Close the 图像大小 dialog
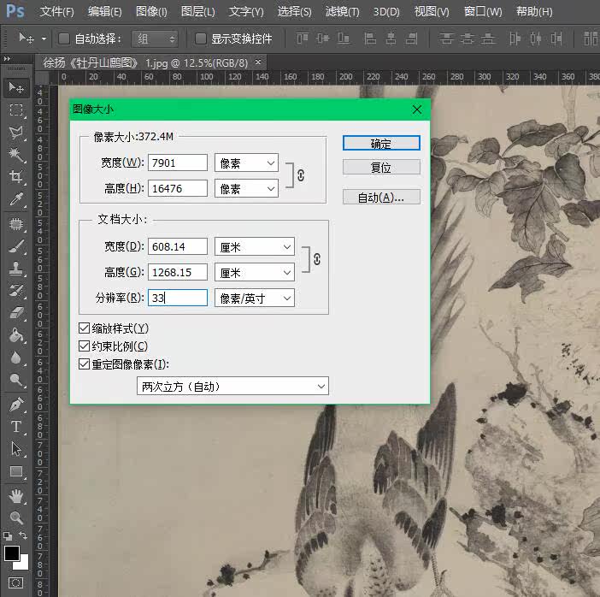 pyautogui.click(x=417, y=109)
